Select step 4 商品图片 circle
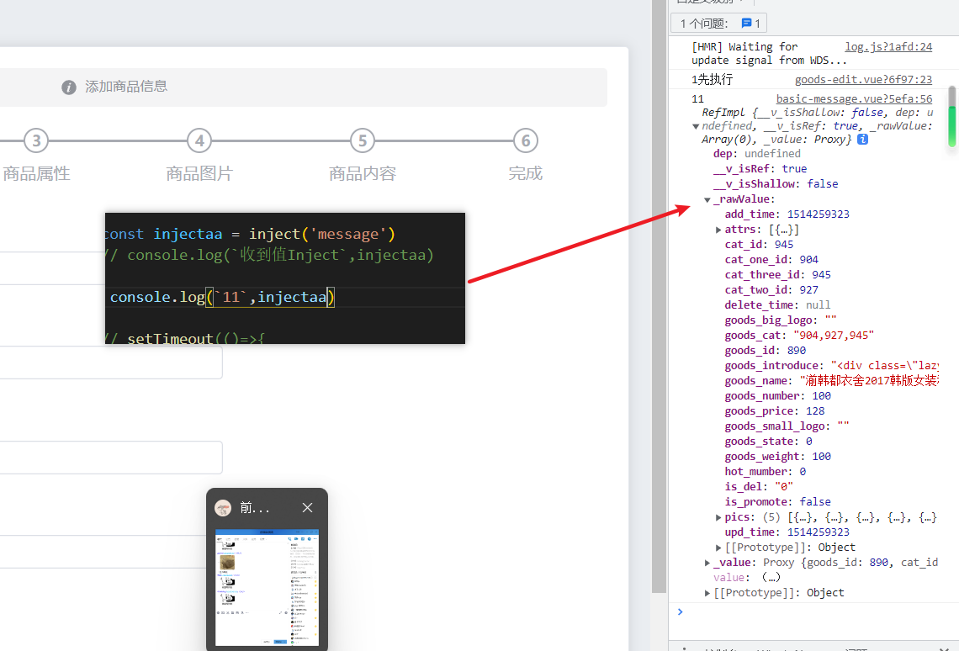Image resolution: width=959 pixels, height=651 pixels. pos(199,140)
